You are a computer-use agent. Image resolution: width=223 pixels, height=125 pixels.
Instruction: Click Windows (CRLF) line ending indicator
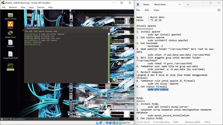(x=193, y=122)
